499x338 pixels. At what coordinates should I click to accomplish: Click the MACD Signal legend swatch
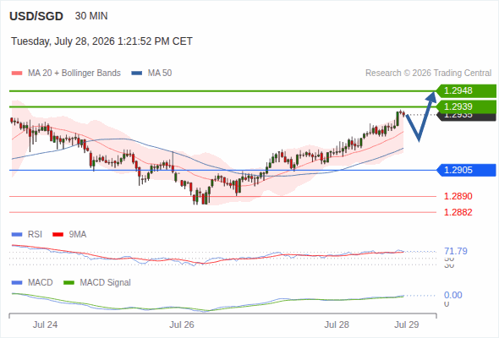click(x=69, y=283)
